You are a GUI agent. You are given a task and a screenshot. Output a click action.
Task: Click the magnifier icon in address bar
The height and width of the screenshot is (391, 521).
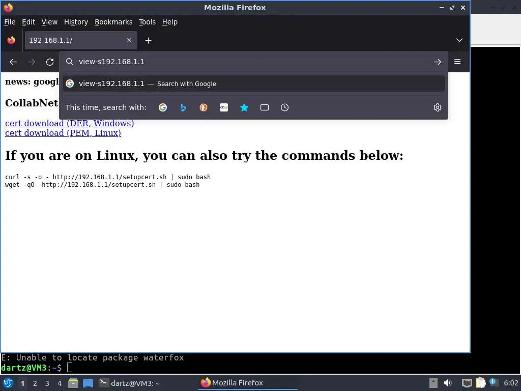pyautogui.click(x=69, y=62)
